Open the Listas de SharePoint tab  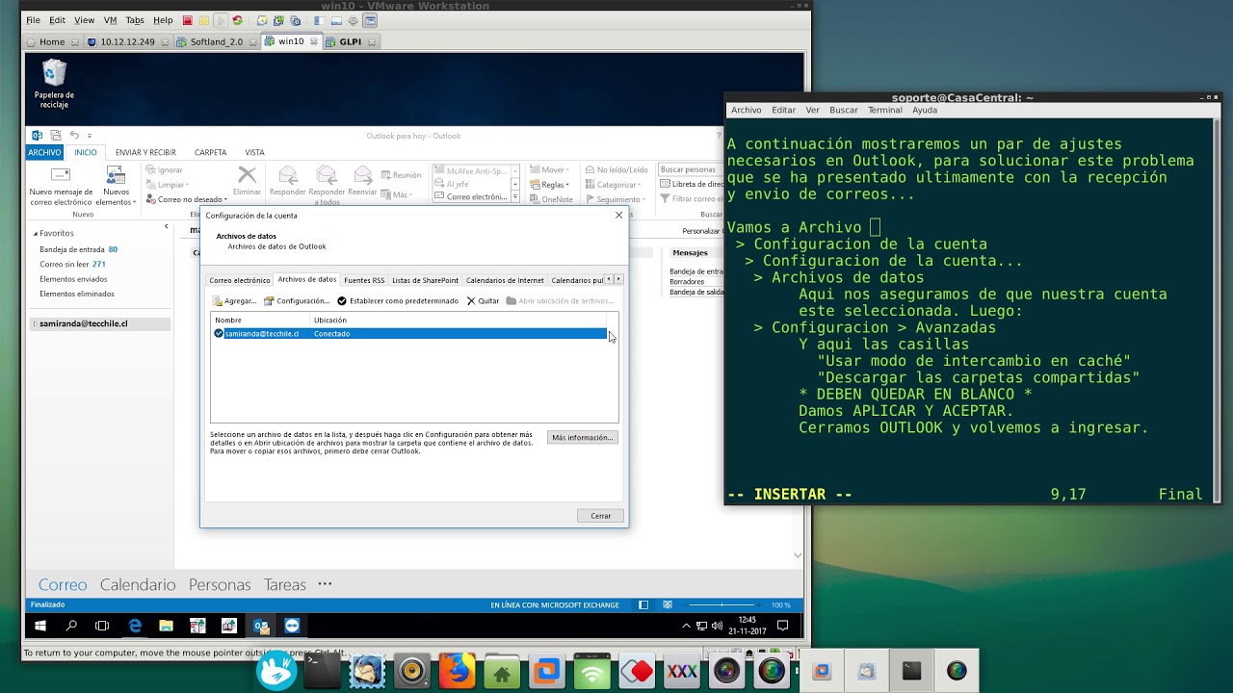[x=425, y=280]
